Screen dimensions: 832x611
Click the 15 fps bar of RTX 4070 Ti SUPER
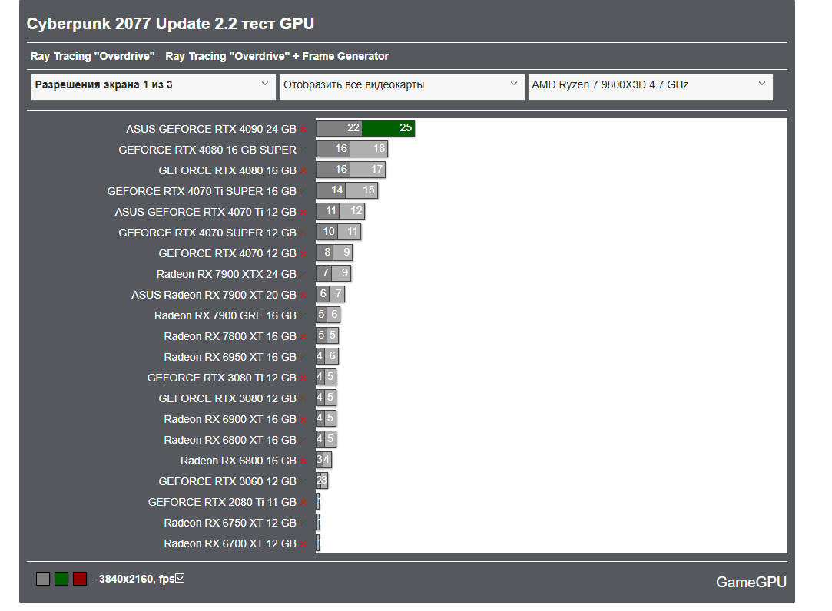pos(361,190)
